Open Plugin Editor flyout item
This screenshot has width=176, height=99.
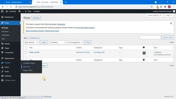tap(28, 70)
